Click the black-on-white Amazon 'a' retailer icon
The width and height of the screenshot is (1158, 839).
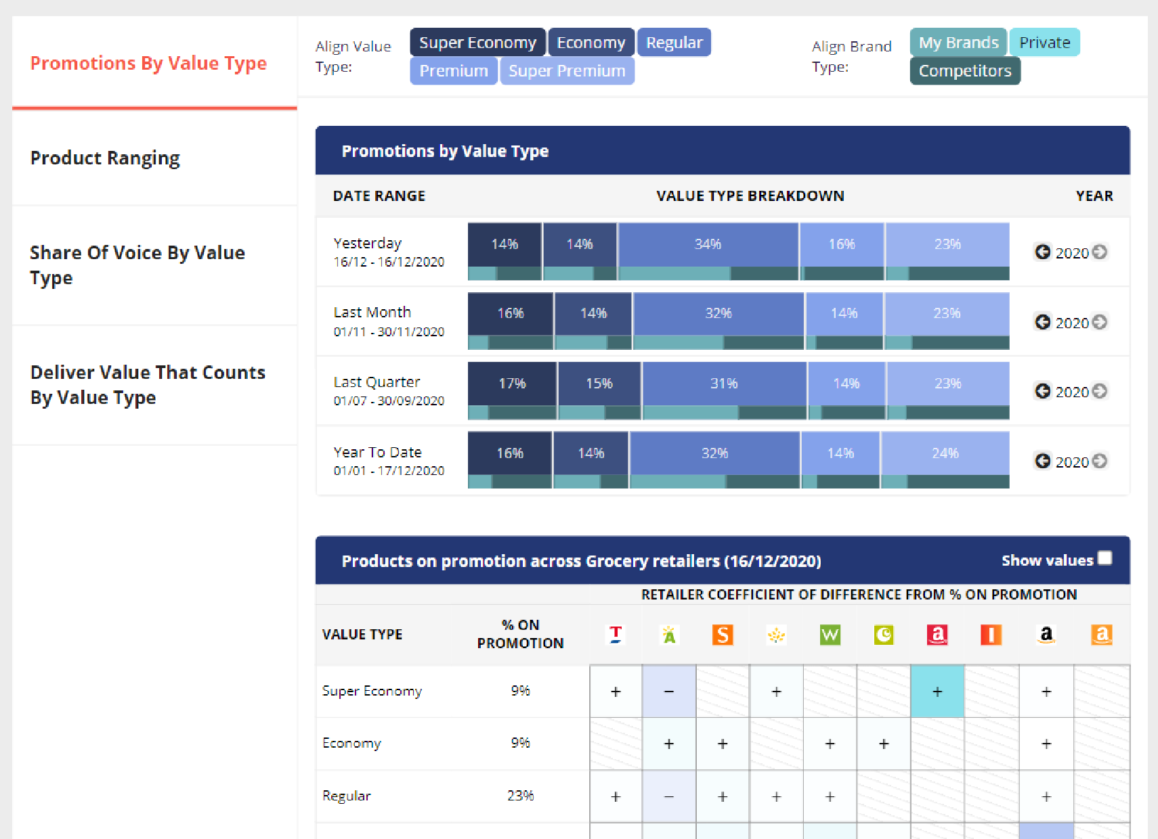pos(1046,635)
